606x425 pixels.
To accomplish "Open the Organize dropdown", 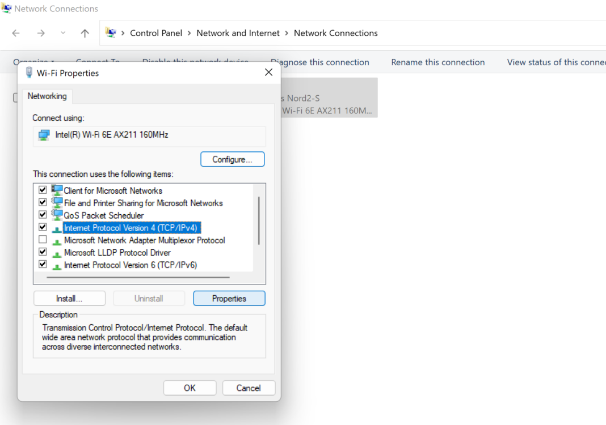I will (33, 62).
